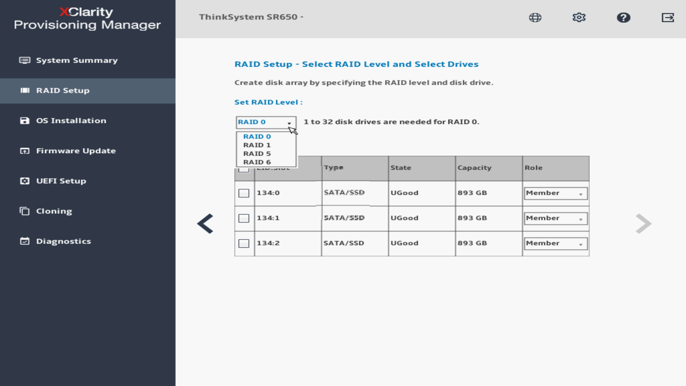Open Role dropdown for drive 134:1
The height and width of the screenshot is (386, 686).
click(556, 218)
